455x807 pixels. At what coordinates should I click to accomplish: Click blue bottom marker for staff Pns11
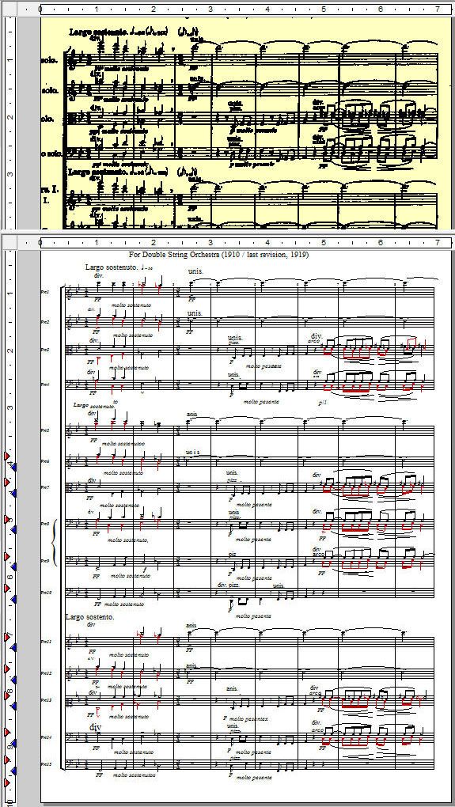coord(14,647)
